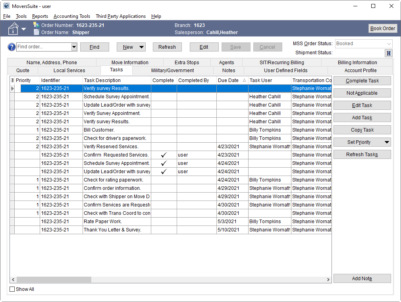Image resolution: width=401 pixels, height=302 pixels.
Task: Click the Find order input field
Action: [x=44, y=47]
